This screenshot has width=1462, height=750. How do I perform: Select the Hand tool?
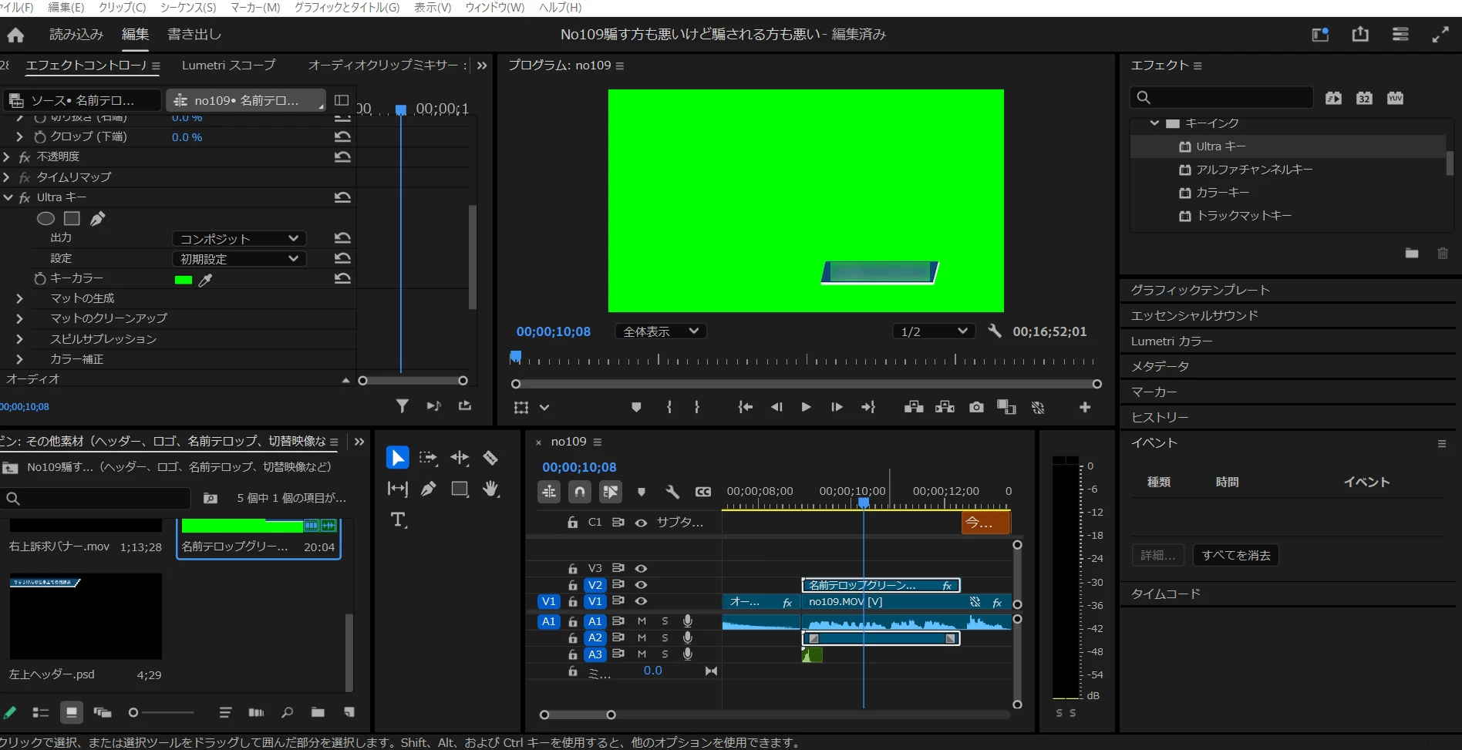pos(490,489)
